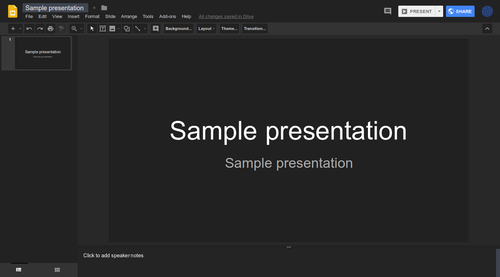Switch to filmstrip view at bottom left
The width and height of the screenshot is (500, 277).
click(x=18, y=270)
